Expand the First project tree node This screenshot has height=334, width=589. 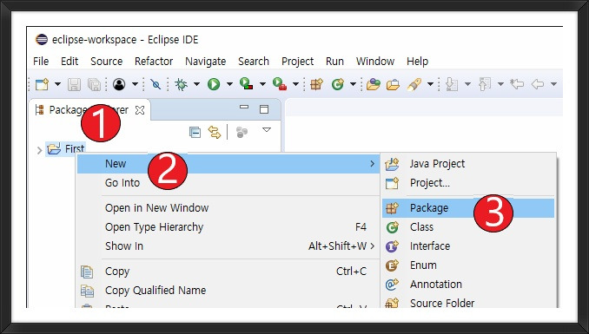pyautogui.click(x=39, y=150)
